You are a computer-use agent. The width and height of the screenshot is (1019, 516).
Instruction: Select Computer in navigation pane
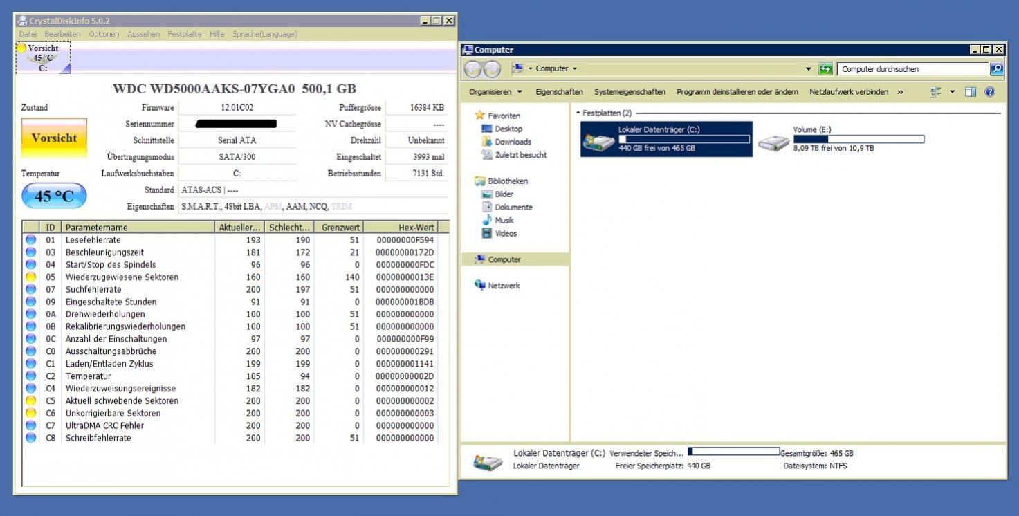pos(504,259)
